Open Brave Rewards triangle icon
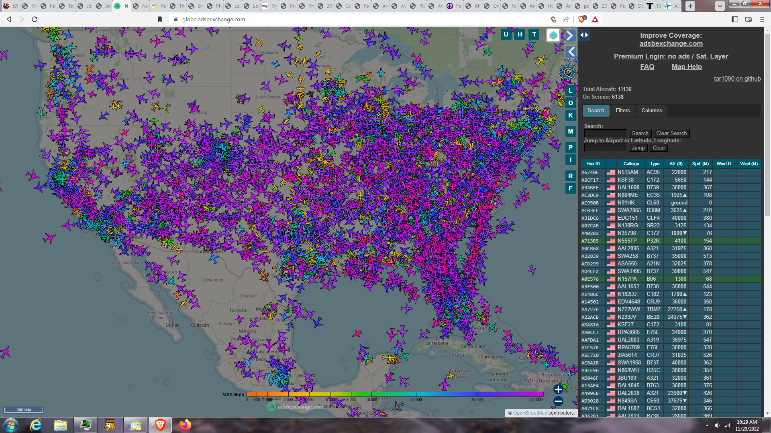This screenshot has height=433, width=771. pyautogui.click(x=595, y=19)
